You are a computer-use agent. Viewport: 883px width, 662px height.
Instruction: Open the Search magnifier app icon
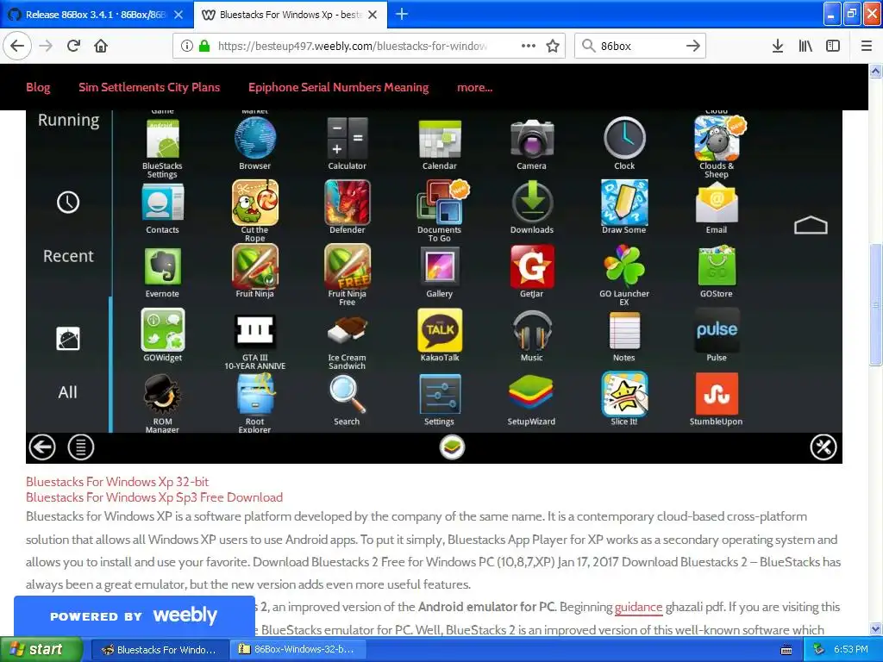348,395
